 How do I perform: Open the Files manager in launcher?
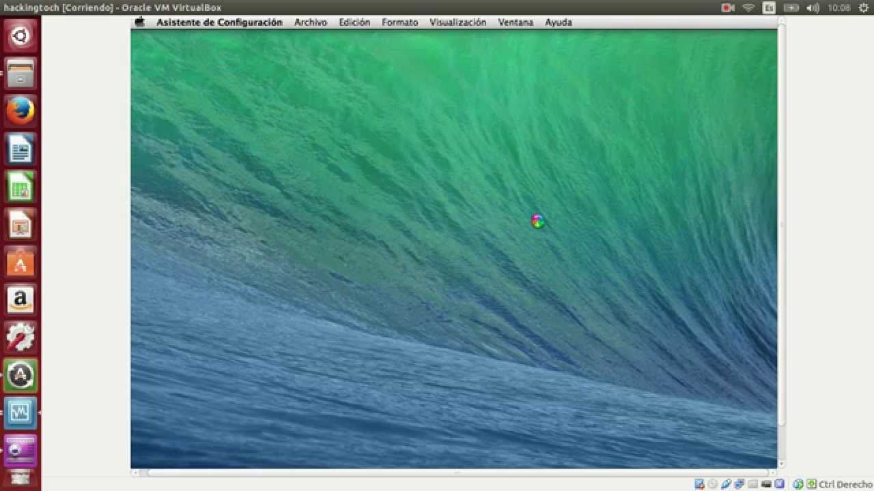[x=20, y=74]
